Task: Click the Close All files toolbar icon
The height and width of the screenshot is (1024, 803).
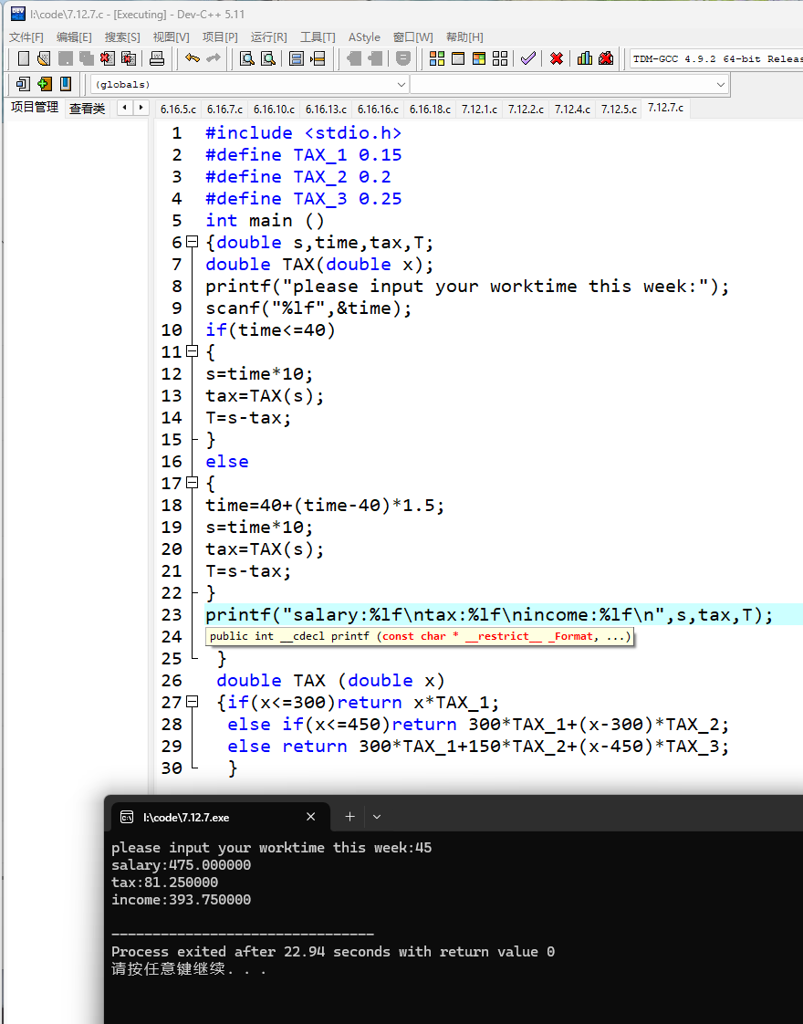Action: click(129, 58)
